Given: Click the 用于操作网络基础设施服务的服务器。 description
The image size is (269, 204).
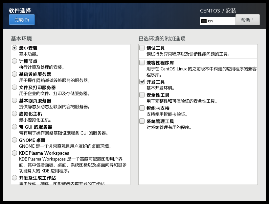Looking at the screenshot, I should pyautogui.click(x=55, y=80).
